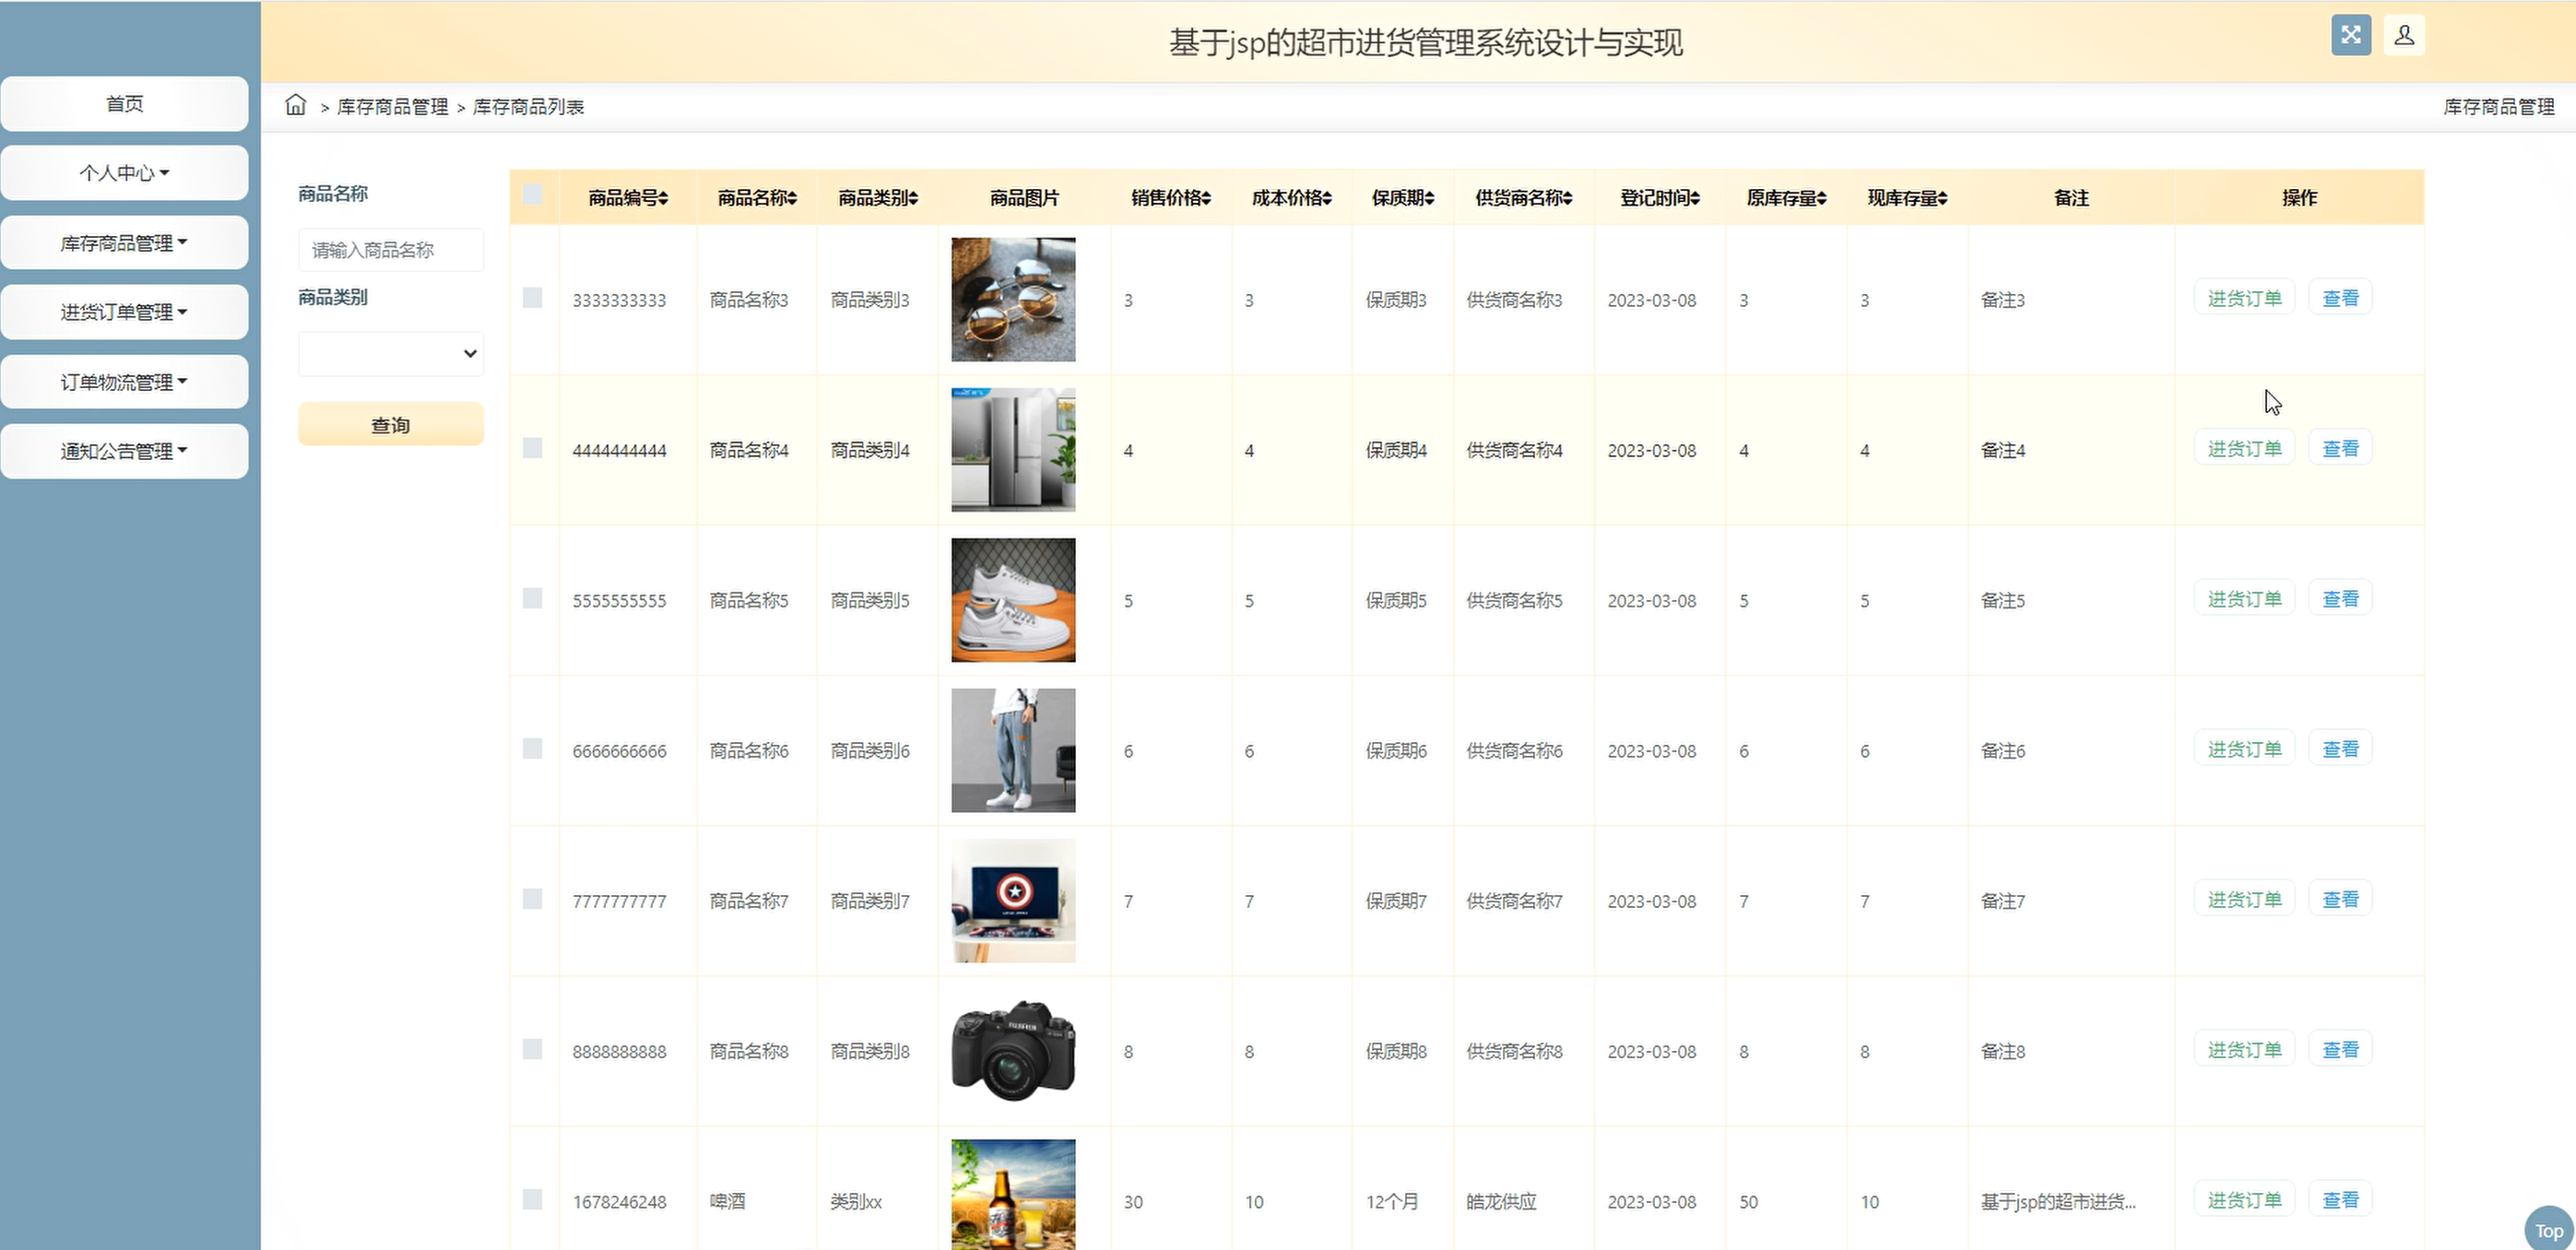The height and width of the screenshot is (1250, 2576).
Task: Open the beer bottle product image
Action: (x=1013, y=1194)
